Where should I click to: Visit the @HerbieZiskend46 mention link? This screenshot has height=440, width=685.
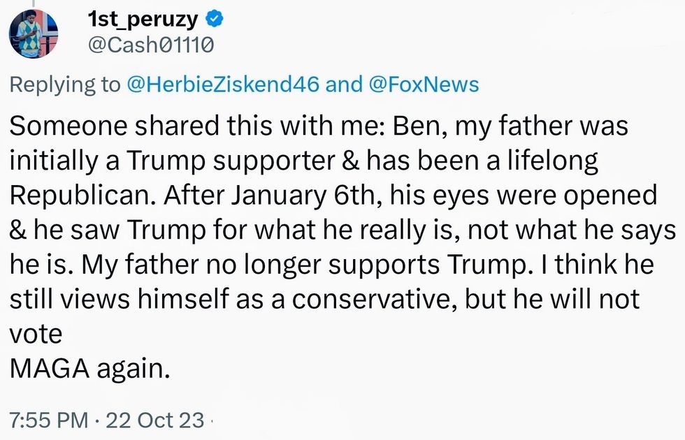223,85
